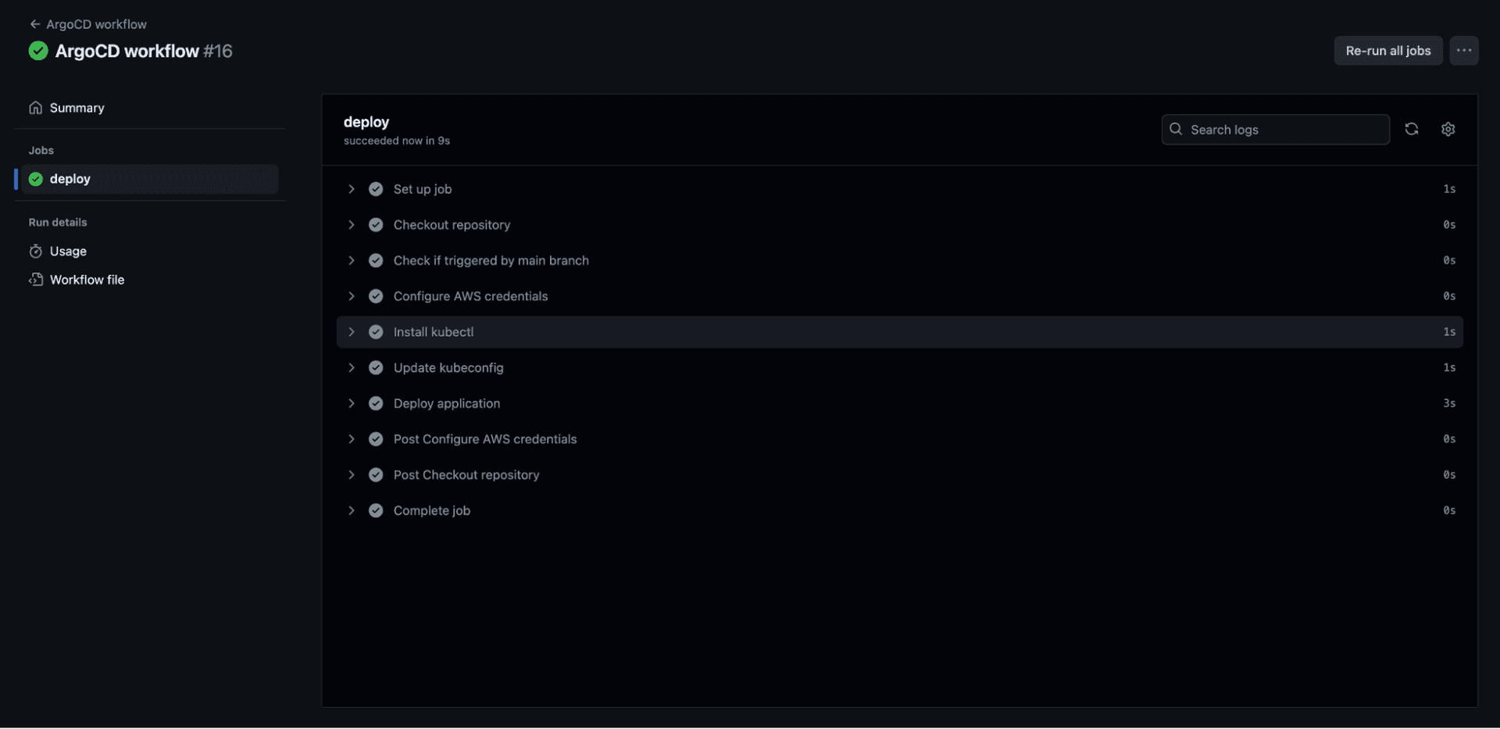Click the Workflow file icon

(x=36, y=279)
